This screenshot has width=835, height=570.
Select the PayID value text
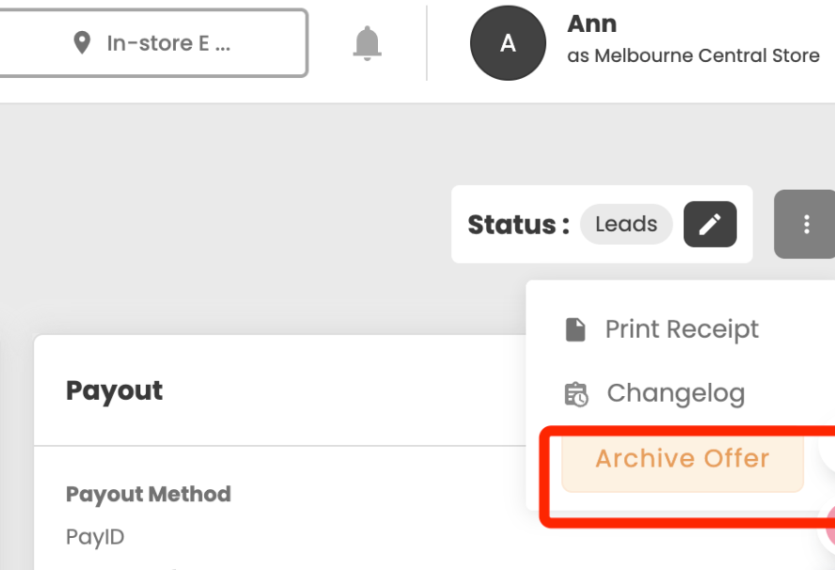coord(95,537)
